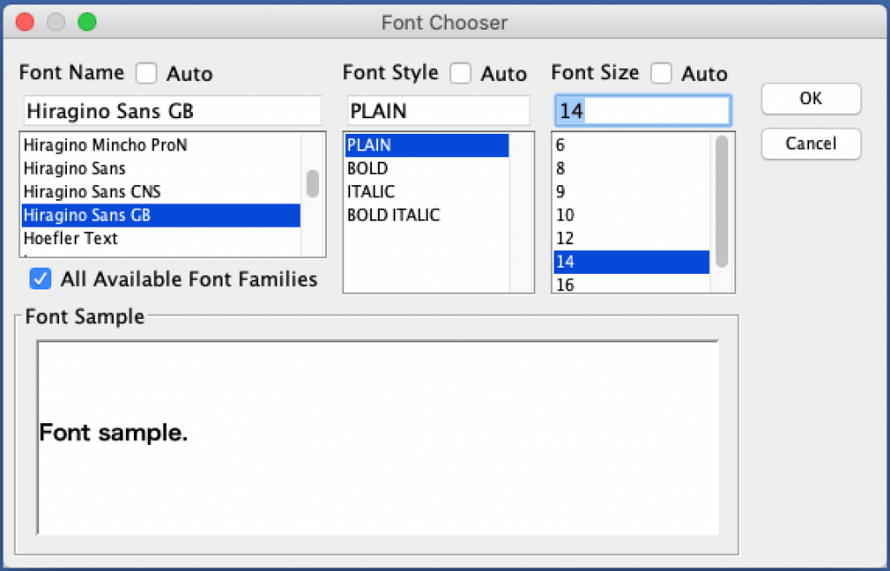
Task: Click the Font Name text field
Action: click(x=172, y=111)
